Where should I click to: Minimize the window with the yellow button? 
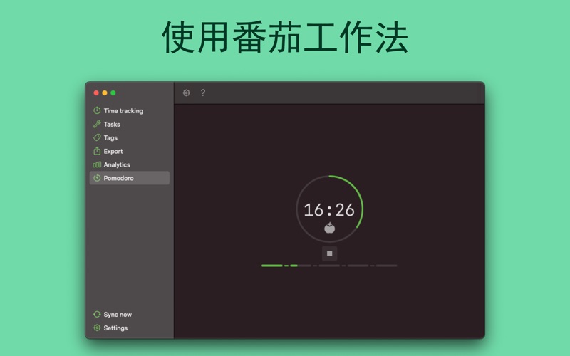coord(105,93)
